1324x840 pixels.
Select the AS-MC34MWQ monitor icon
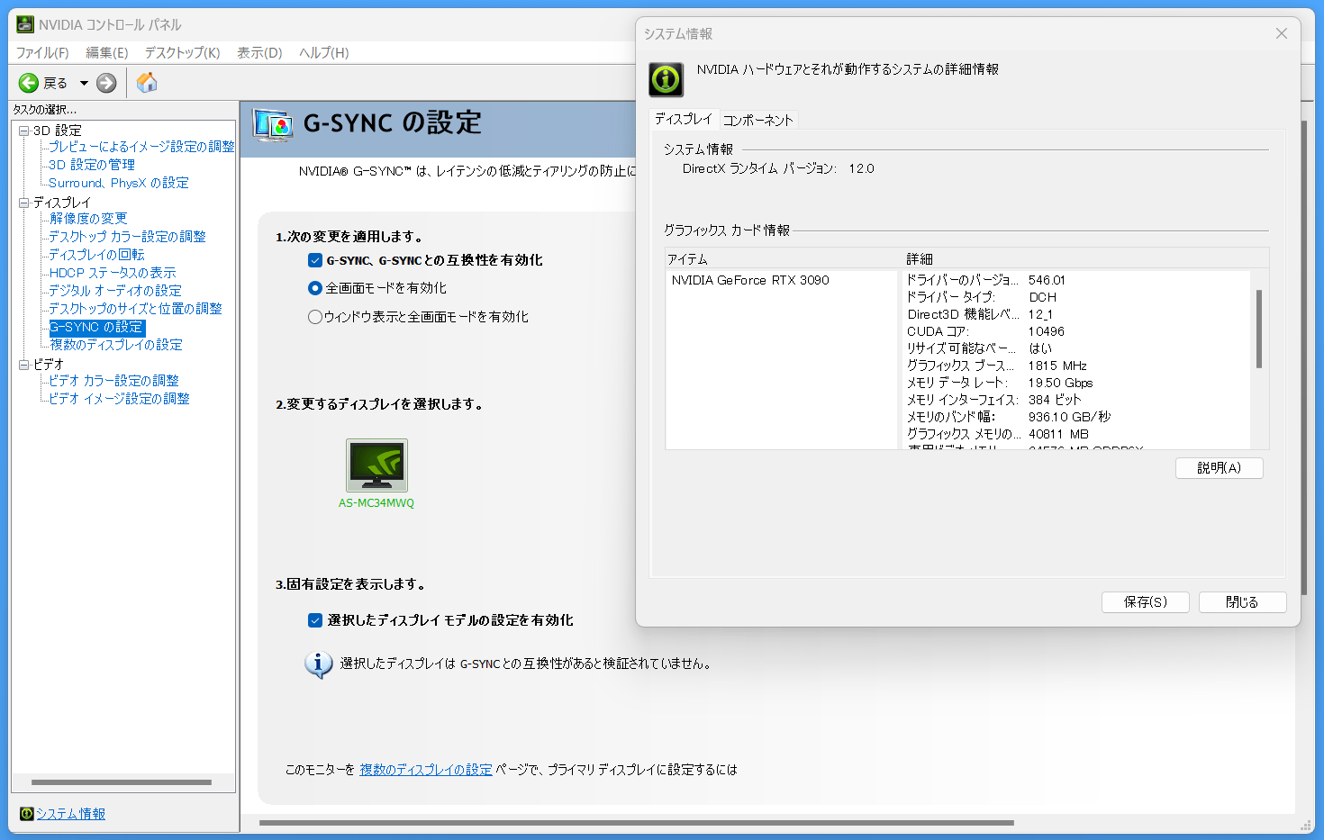point(376,465)
